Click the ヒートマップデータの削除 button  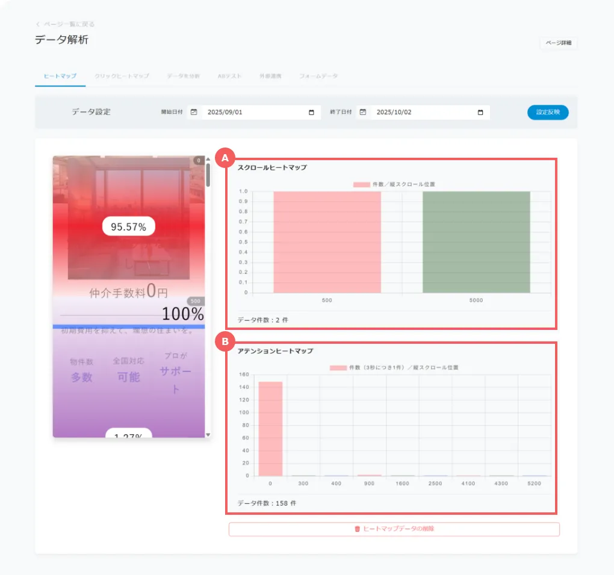394,529
